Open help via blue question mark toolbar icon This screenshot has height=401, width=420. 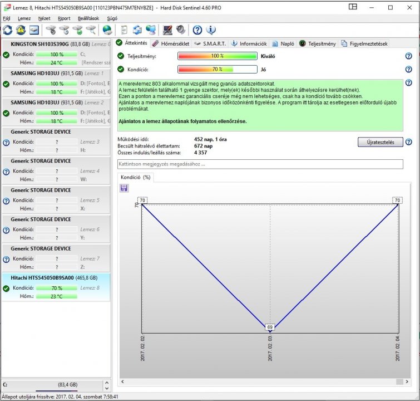197,30
